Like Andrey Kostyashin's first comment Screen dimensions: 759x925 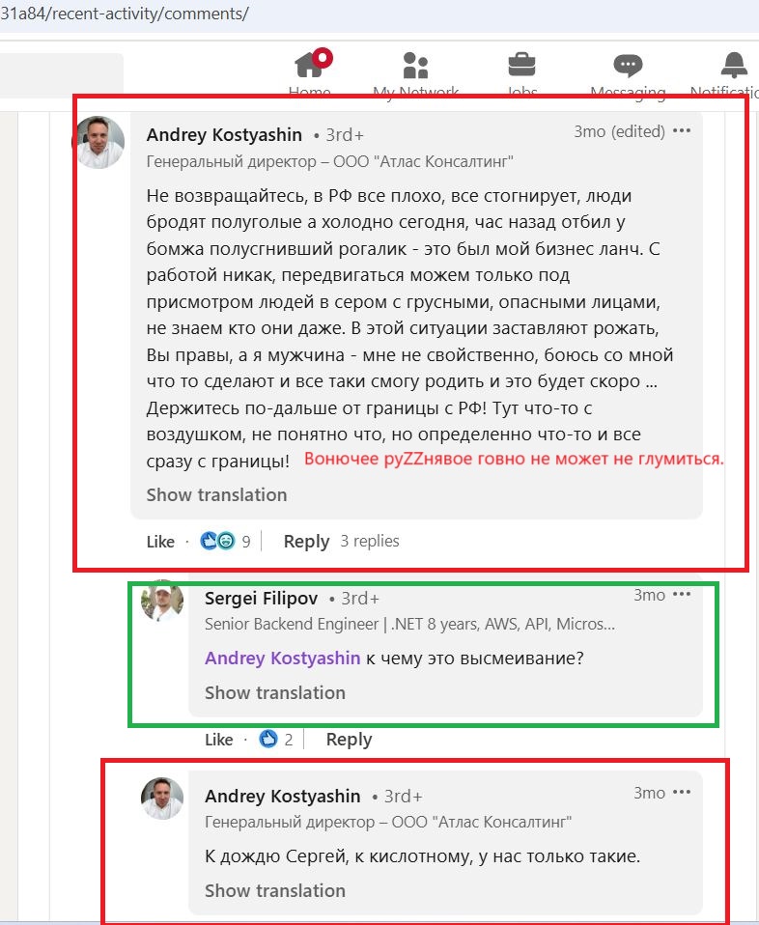click(160, 541)
